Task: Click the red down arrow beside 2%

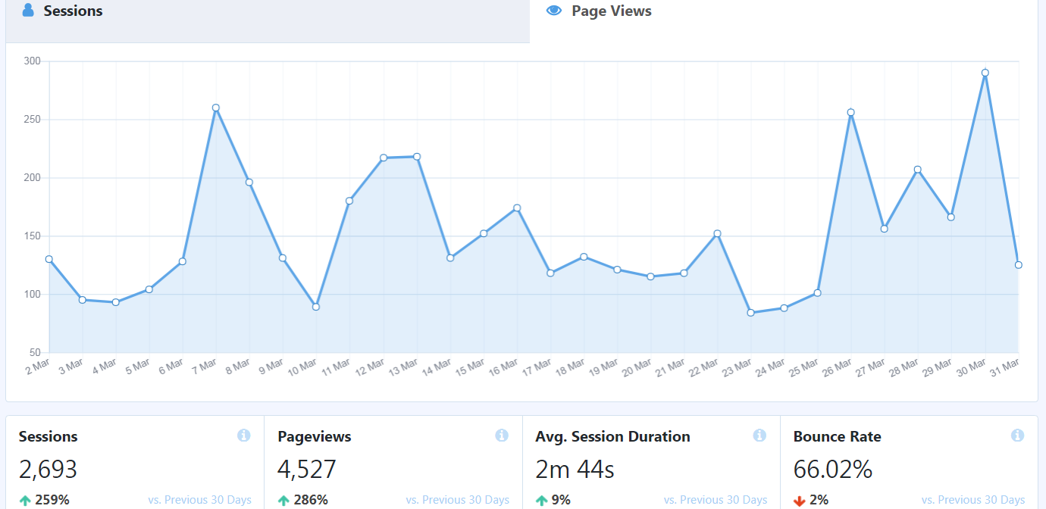Action: point(800,501)
